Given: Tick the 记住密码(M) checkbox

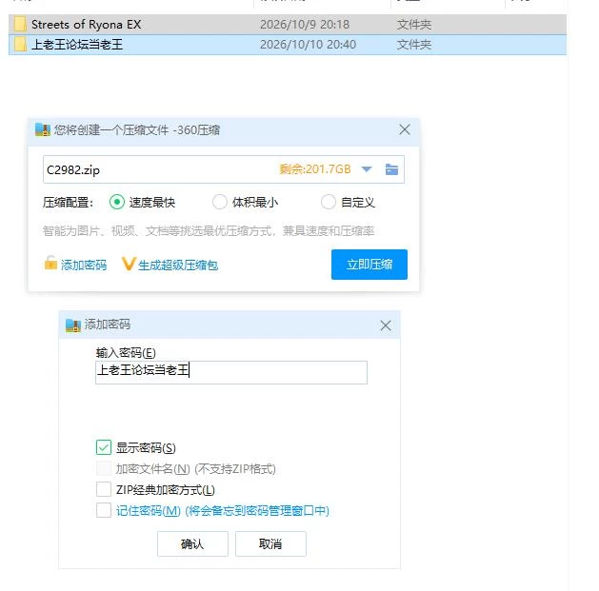Looking at the screenshot, I should point(104,510).
